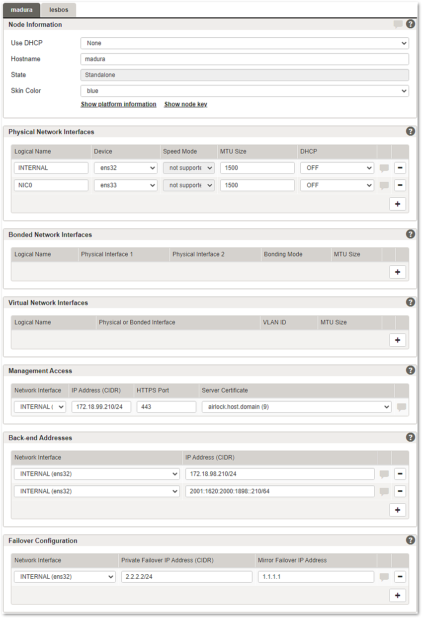This screenshot has height=618, width=422.
Task: Open comment for IPv6 back-end address row
Action: (x=384, y=492)
